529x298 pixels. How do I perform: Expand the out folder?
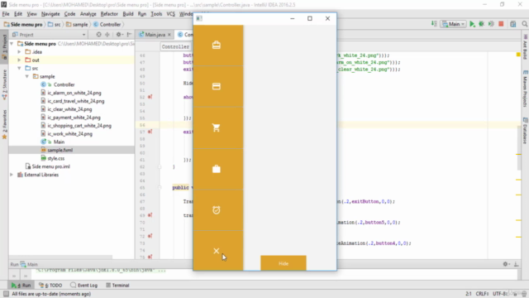[19, 60]
